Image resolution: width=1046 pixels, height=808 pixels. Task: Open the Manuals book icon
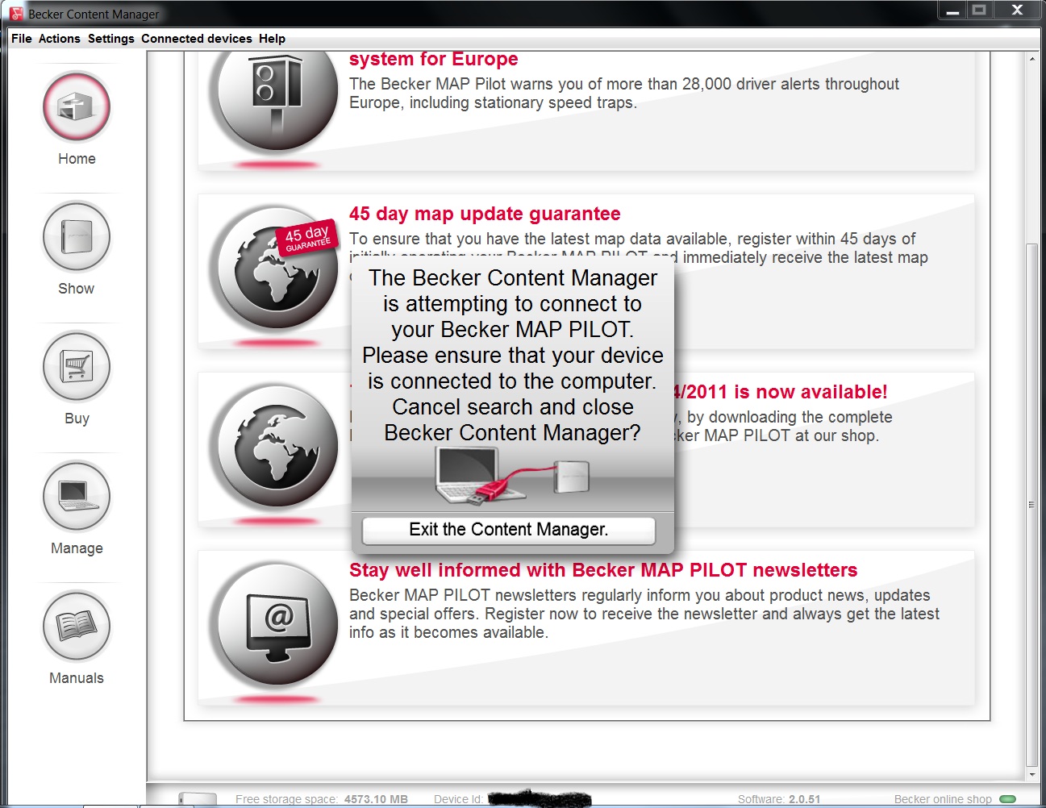click(x=77, y=626)
